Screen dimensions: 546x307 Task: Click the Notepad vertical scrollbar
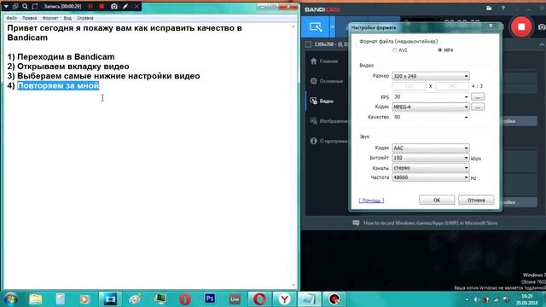pos(293,155)
